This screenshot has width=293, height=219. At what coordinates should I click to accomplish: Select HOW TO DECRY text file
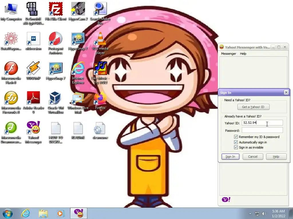(x=56, y=132)
